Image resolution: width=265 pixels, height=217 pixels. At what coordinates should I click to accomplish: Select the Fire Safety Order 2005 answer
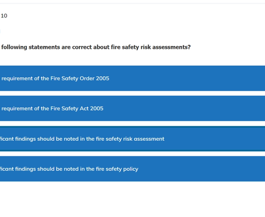coord(132,78)
